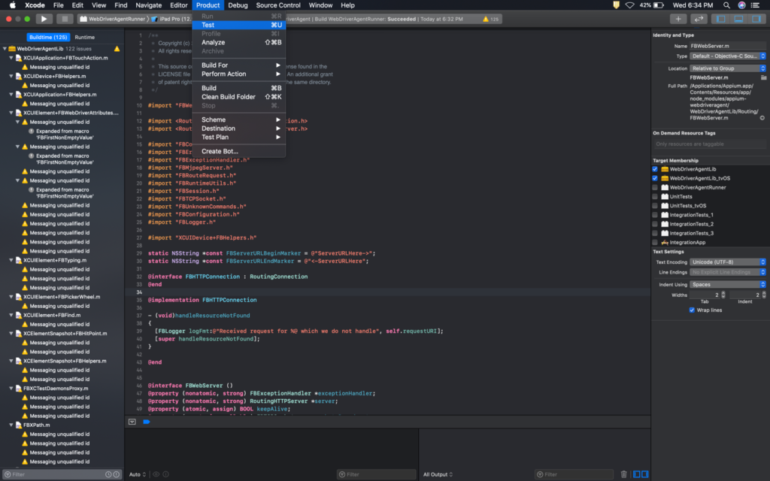Image resolution: width=770 pixels, height=481 pixels.
Task: Open Notification Center list icon
Action: click(755, 5)
